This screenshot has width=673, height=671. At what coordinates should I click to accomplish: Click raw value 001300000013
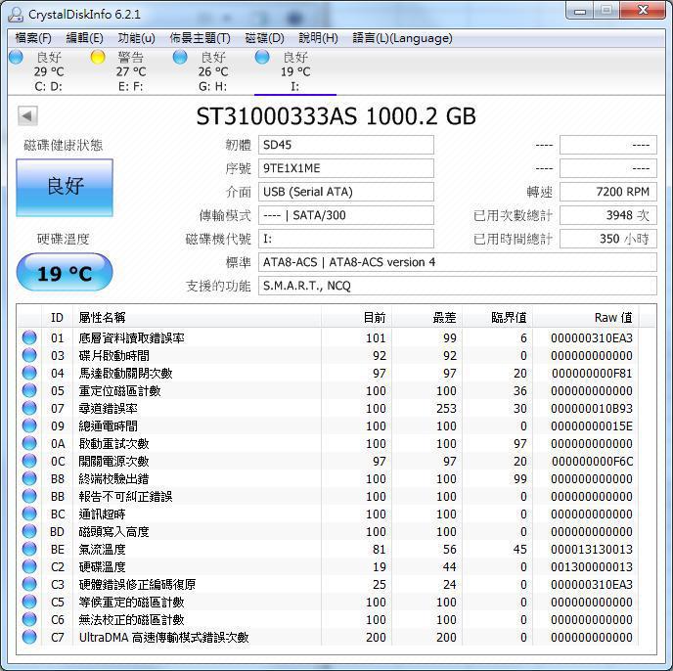(x=592, y=566)
